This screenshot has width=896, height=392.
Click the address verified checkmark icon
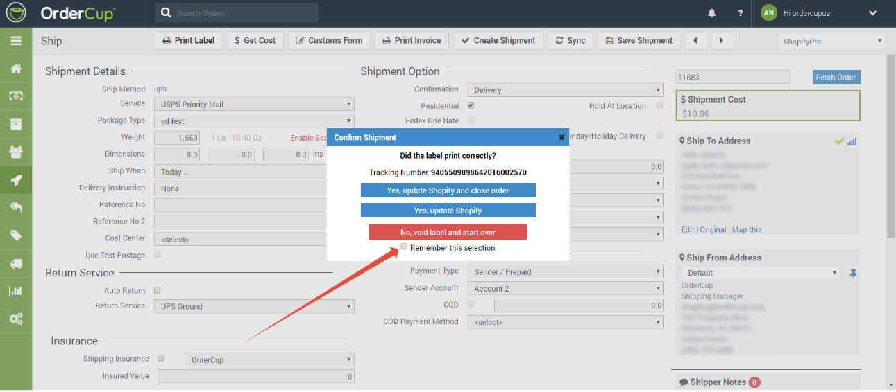pos(839,141)
